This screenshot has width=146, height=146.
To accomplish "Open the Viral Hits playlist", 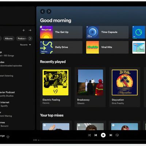I will 107,47.
